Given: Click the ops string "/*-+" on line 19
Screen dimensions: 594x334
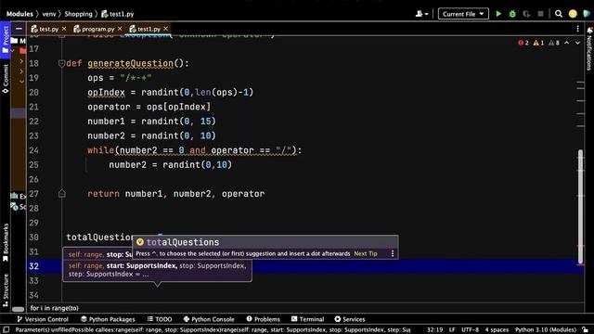Looking at the screenshot, I should point(136,78).
